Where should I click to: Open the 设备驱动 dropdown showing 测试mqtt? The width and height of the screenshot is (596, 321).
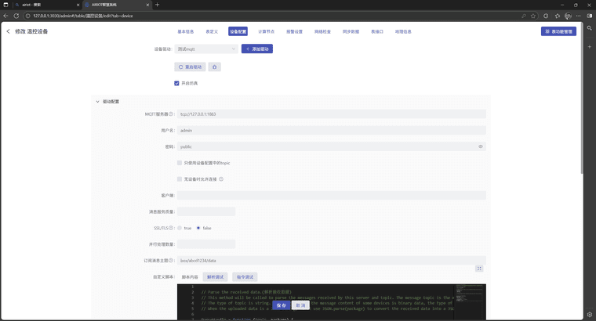(206, 49)
